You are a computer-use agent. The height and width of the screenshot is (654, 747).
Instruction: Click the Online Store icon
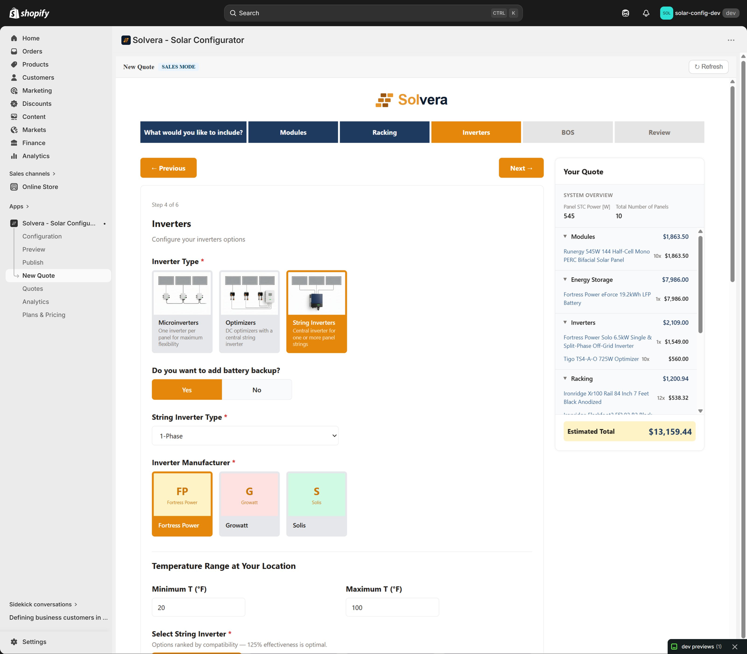tap(14, 187)
